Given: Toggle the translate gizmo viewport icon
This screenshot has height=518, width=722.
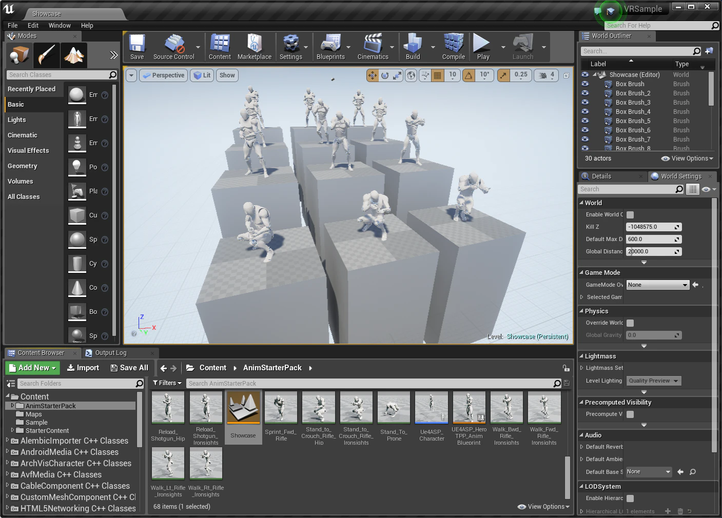Looking at the screenshot, I should (x=372, y=75).
